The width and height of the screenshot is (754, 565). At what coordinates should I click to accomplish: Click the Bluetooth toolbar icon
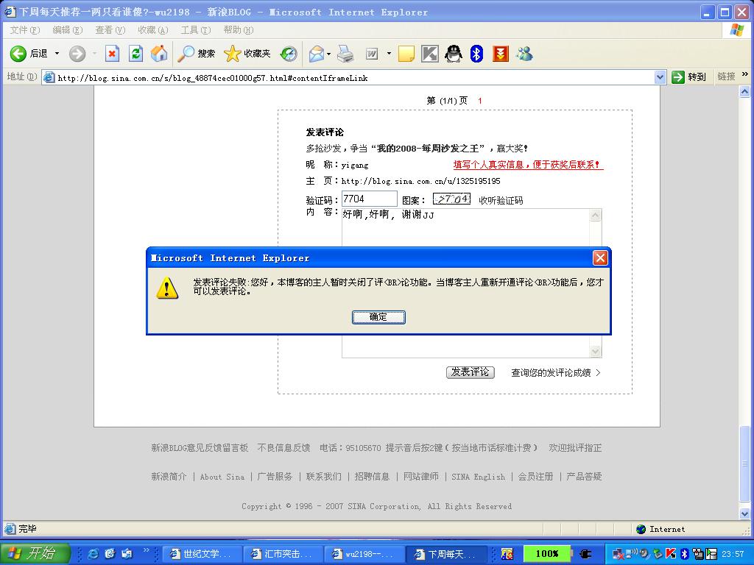click(x=476, y=54)
